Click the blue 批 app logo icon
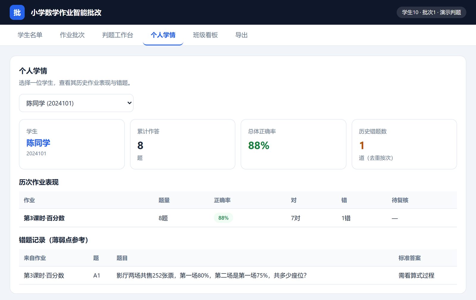476x300 pixels. pyautogui.click(x=17, y=12)
